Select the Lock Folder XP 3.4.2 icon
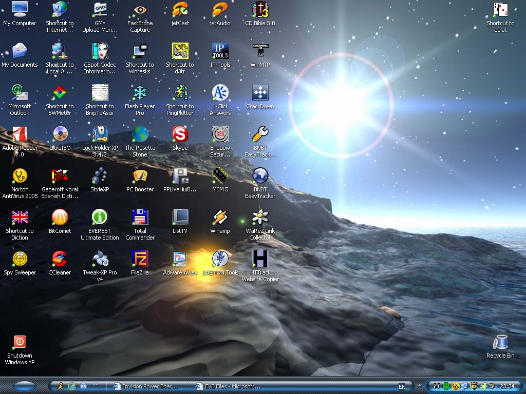 click(x=100, y=134)
